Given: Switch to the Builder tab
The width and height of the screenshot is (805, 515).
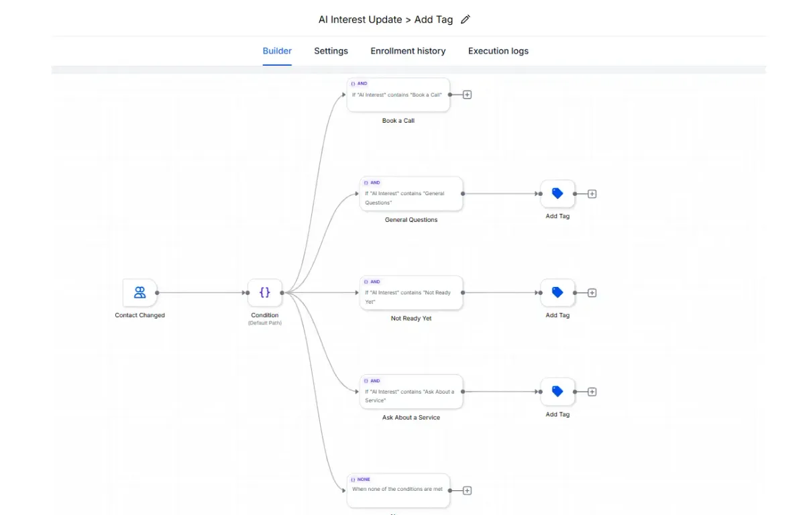Looking at the screenshot, I should (277, 51).
